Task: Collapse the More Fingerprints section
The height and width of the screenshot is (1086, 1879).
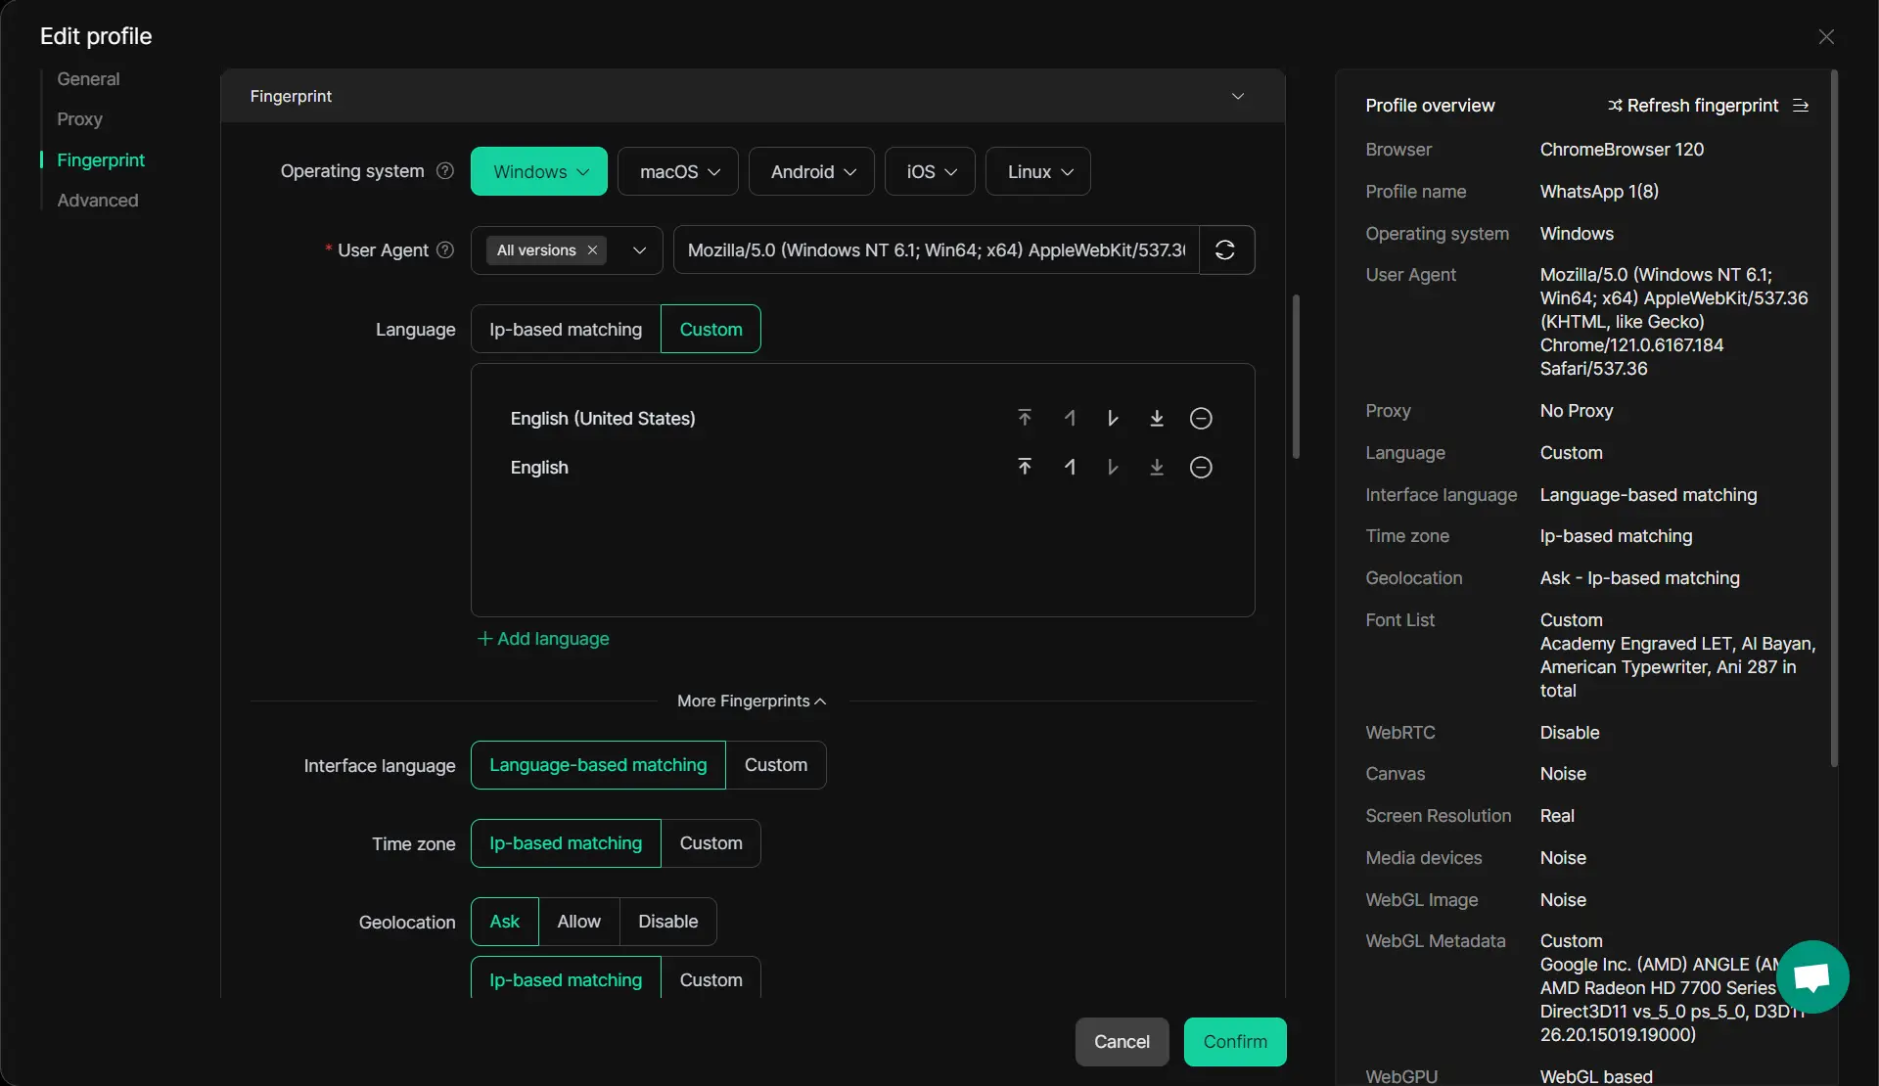Action: click(x=752, y=701)
